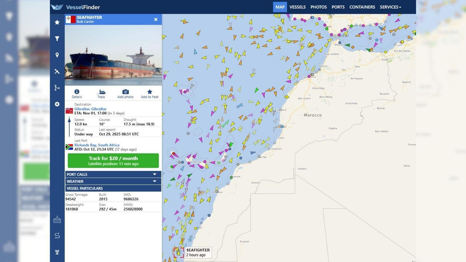466x262 pixels.
Task: Select the location pin sidebar icon
Action: [x=57, y=55]
